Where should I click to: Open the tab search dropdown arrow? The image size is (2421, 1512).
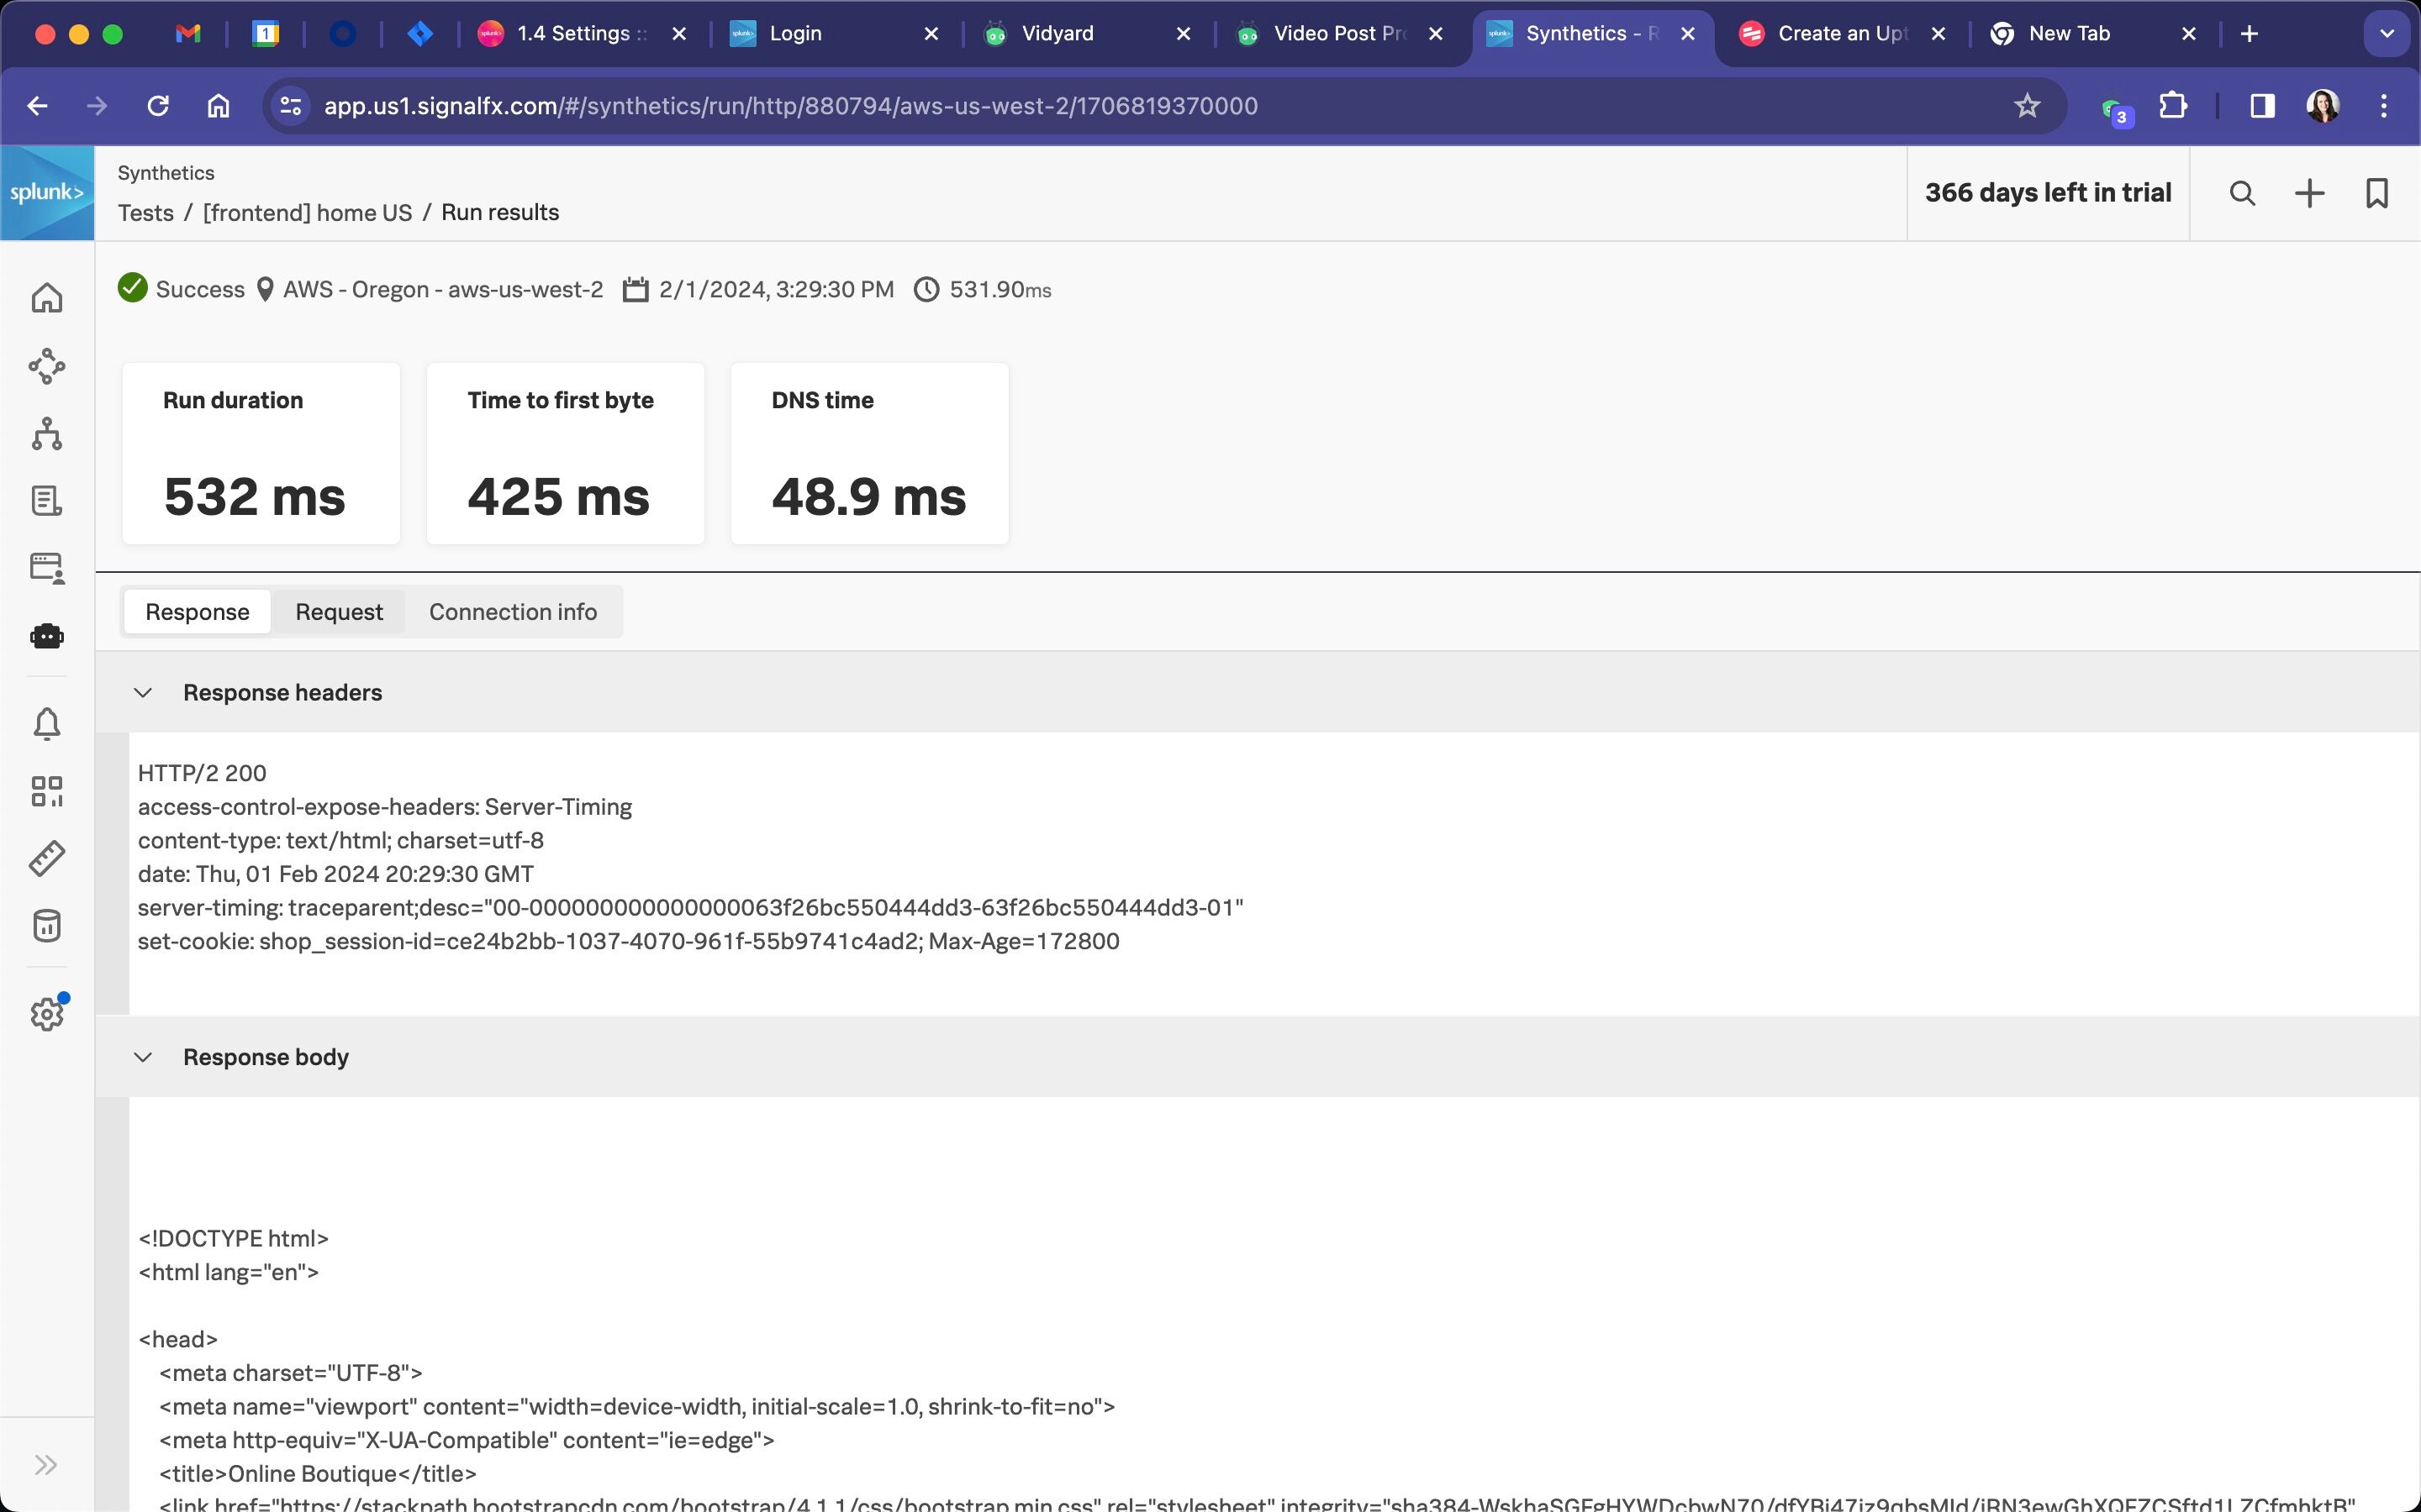tap(2387, 34)
